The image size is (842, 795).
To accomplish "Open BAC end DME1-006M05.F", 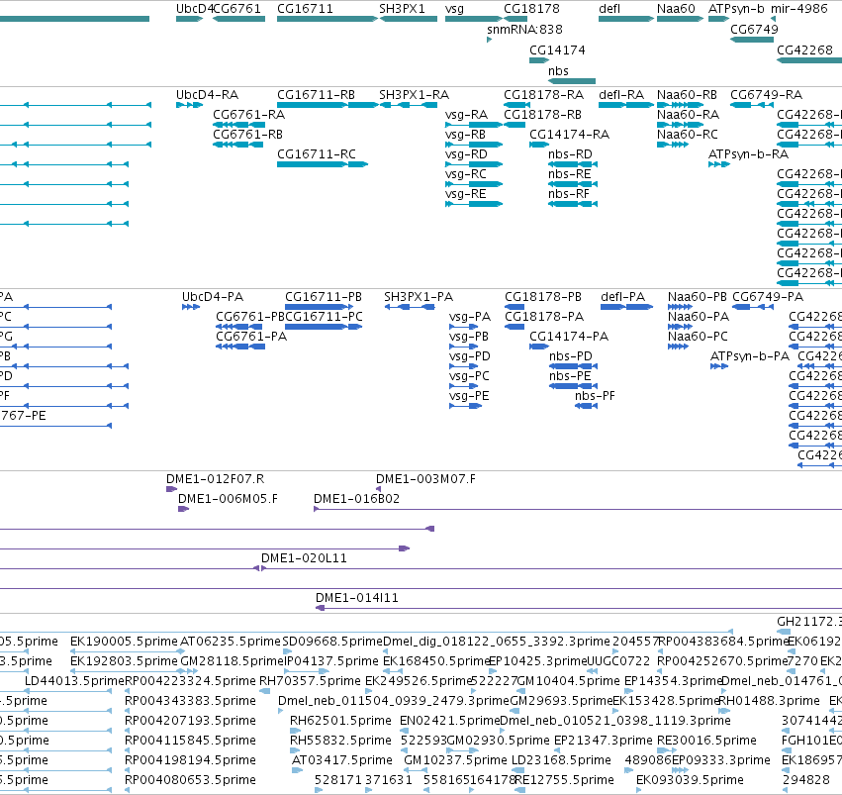I will [228, 499].
